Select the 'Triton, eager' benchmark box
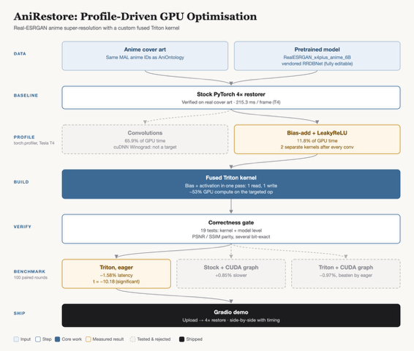 pyautogui.click(x=116, y=273)
